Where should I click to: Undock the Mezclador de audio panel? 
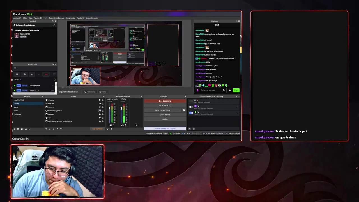pyautogui.click(x=141, y=97)
